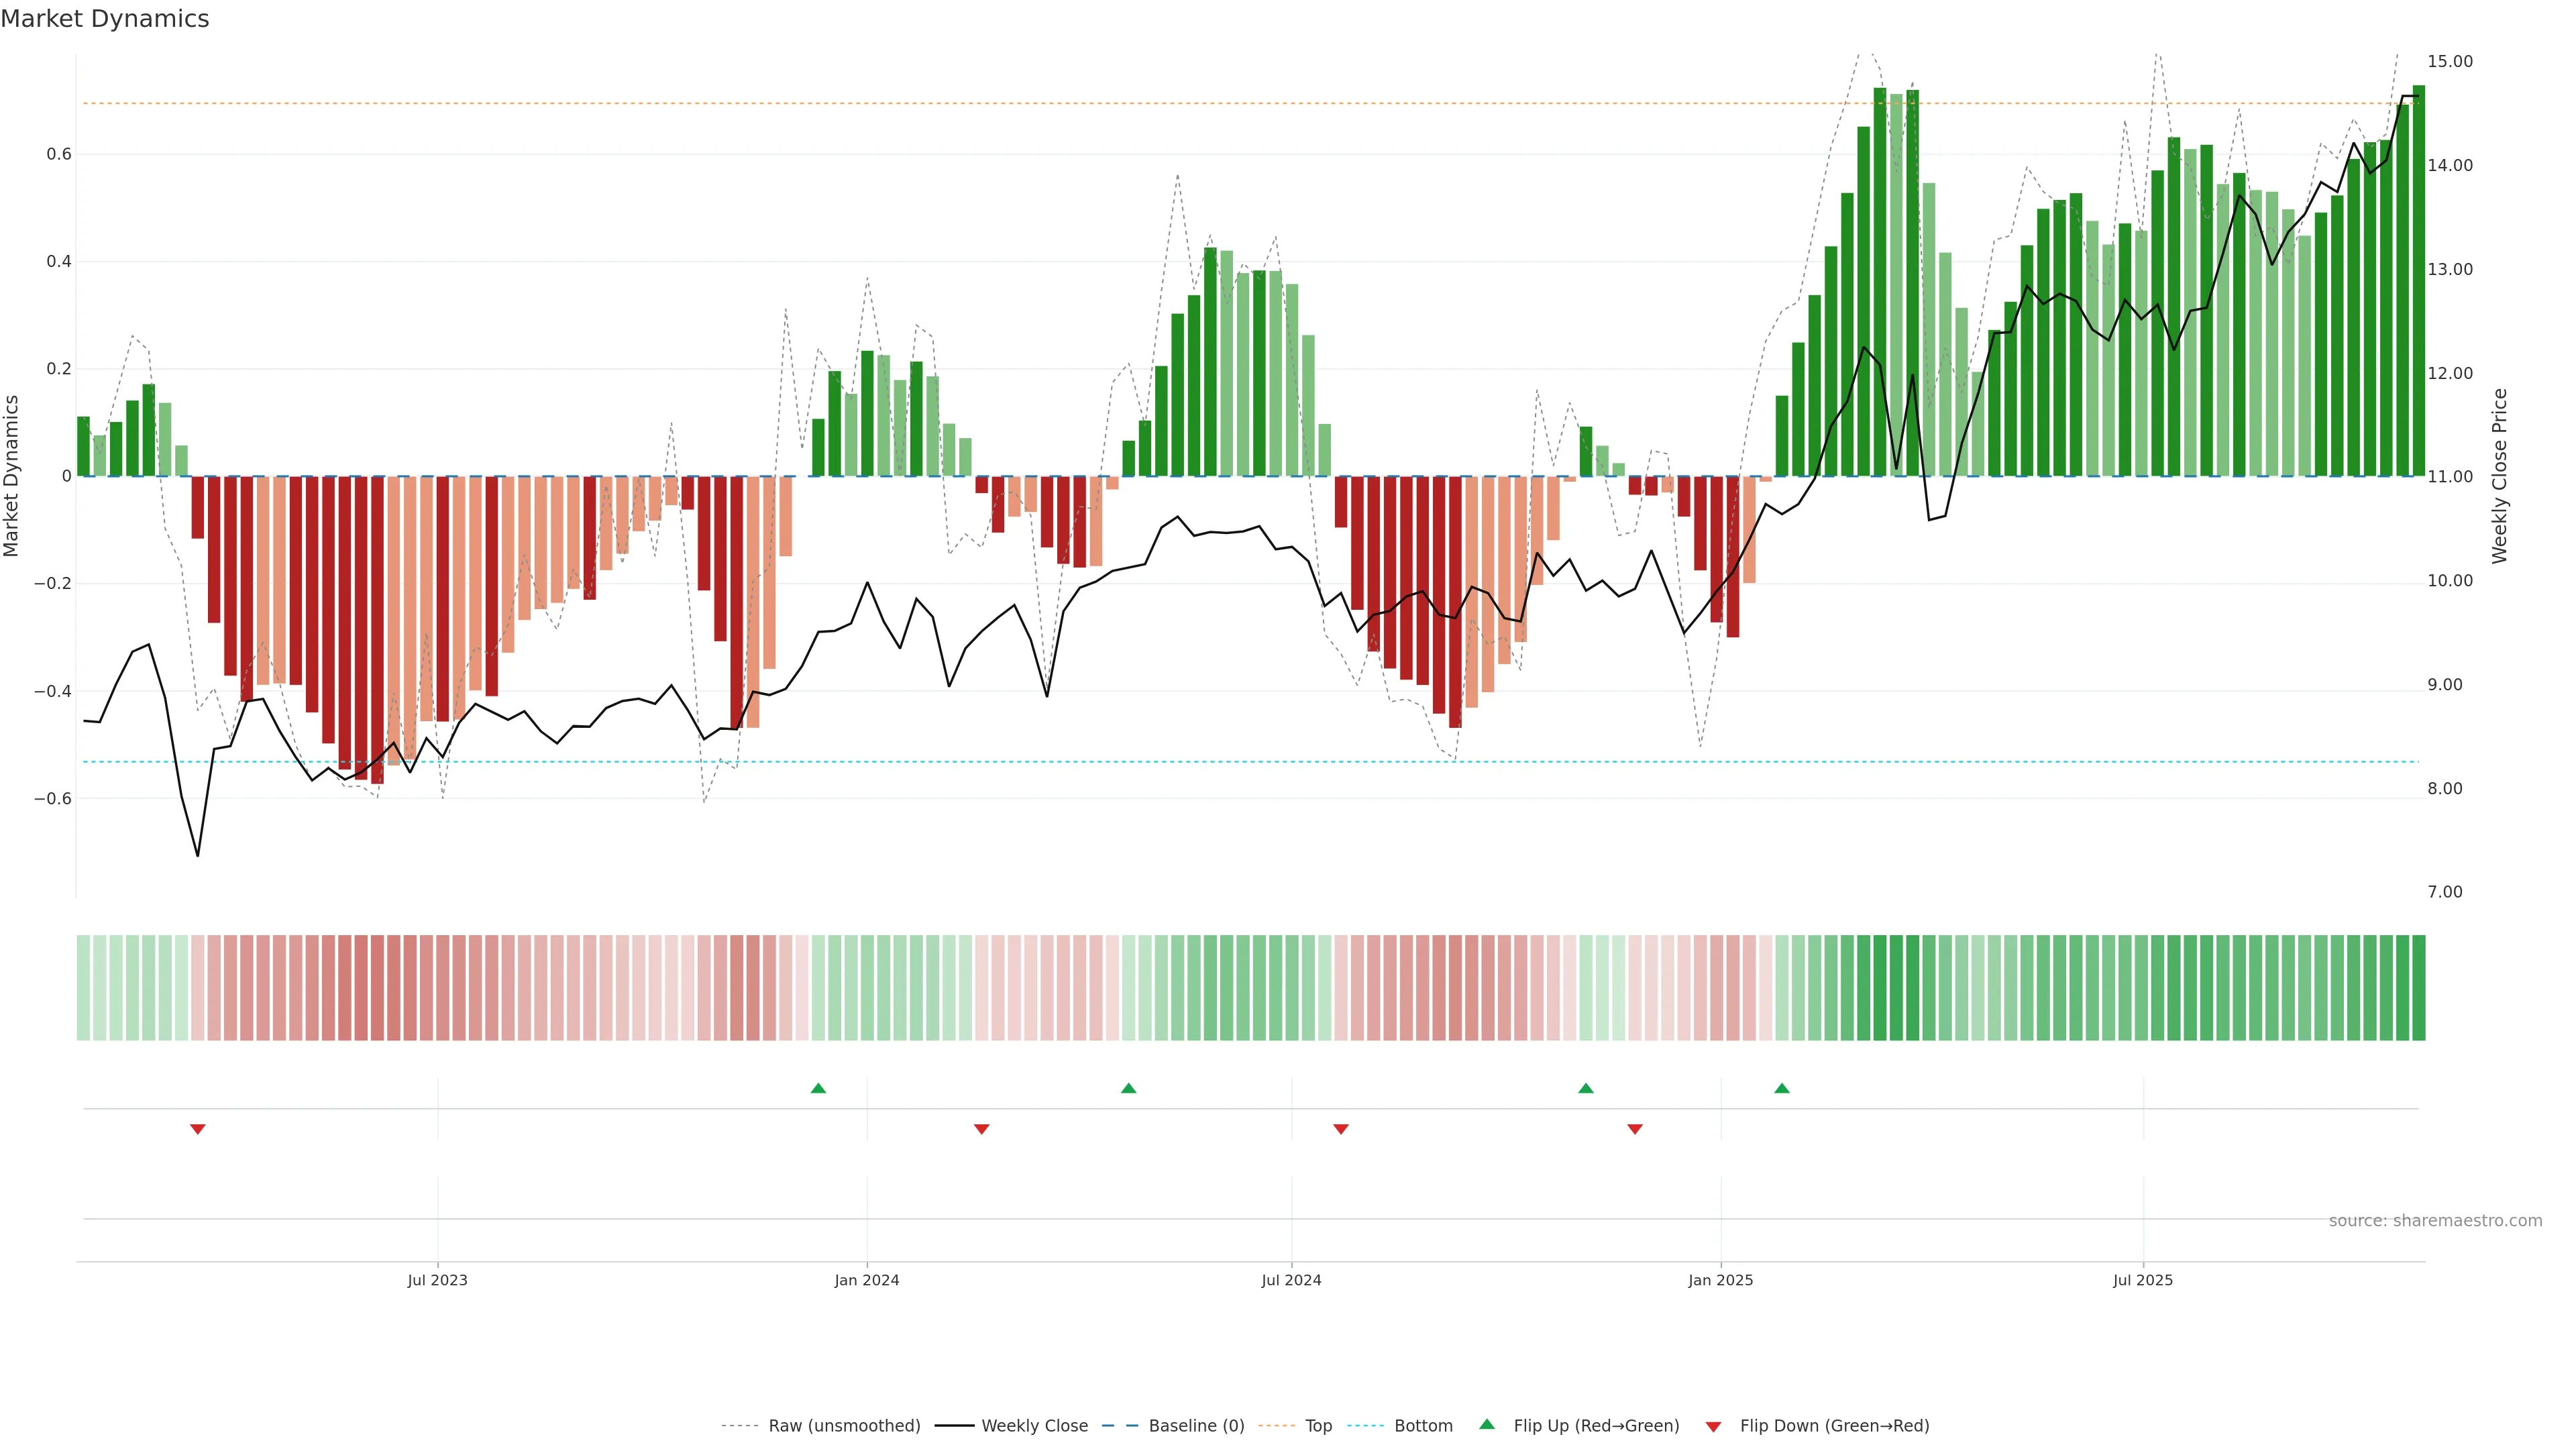Toggle the Weekly Close legend entry
2576x1449 pixels.
click(1034, 1426)
